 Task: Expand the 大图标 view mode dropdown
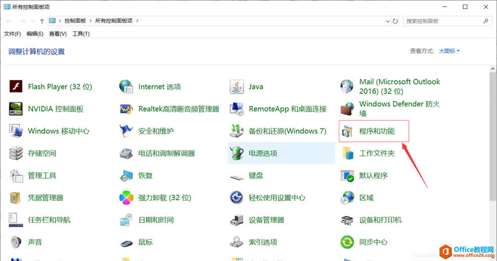(449, 51)
